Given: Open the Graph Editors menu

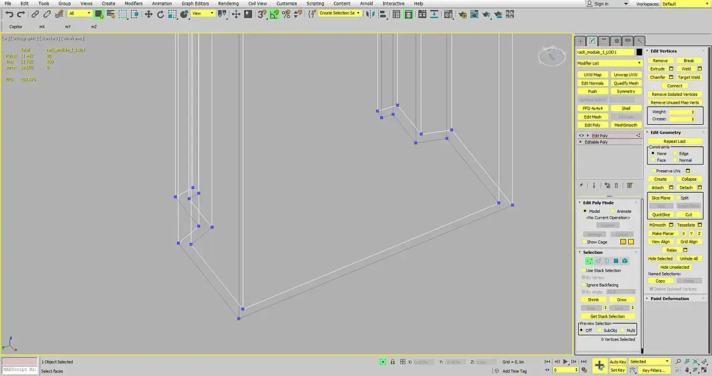Looking at the screenshot, I should [195, 4].
